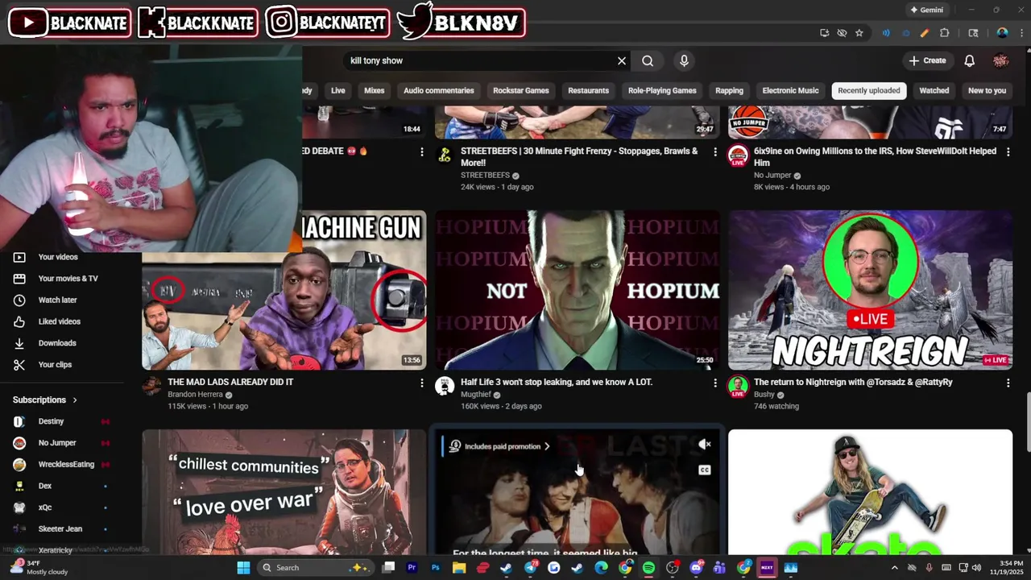Open STREETBEEFS channel avatar
The width and height of the screenshot is (1031, 580).
[x=445, y=155]
